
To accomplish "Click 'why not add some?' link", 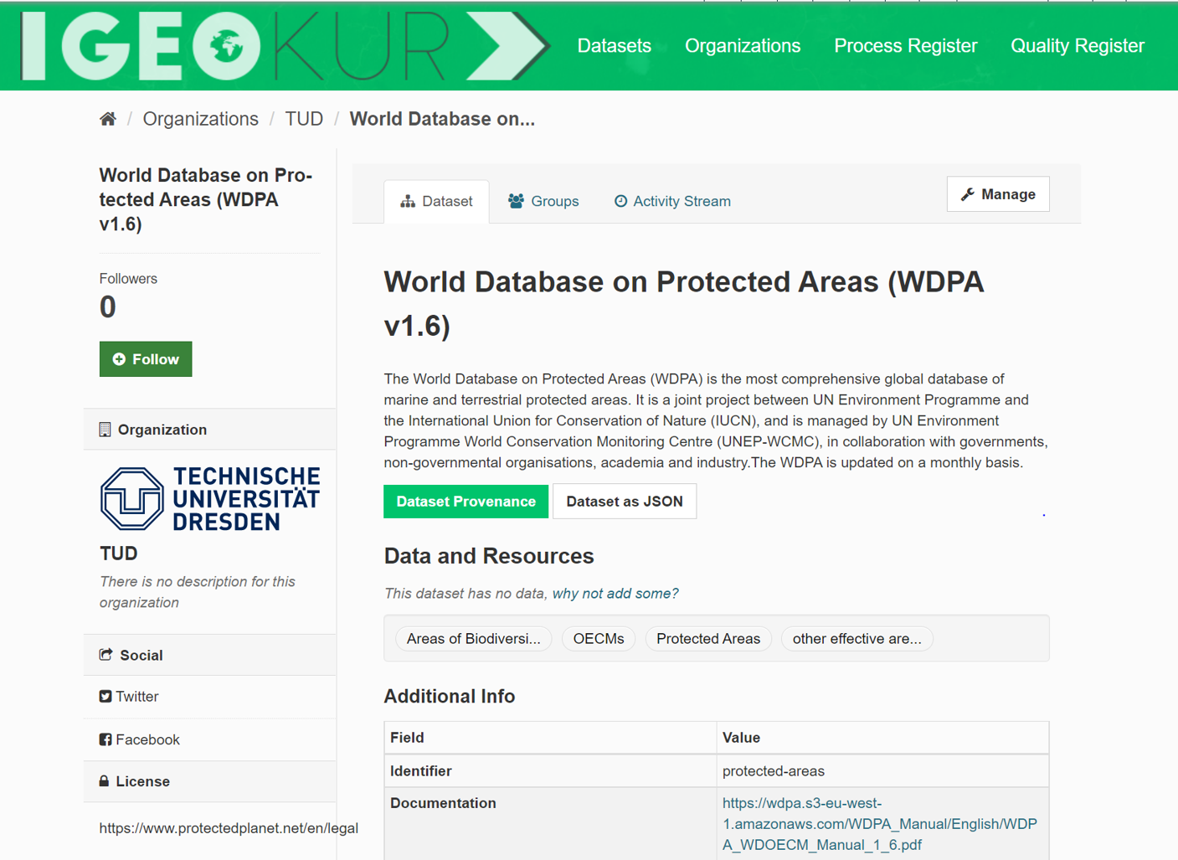I will 615,594.
